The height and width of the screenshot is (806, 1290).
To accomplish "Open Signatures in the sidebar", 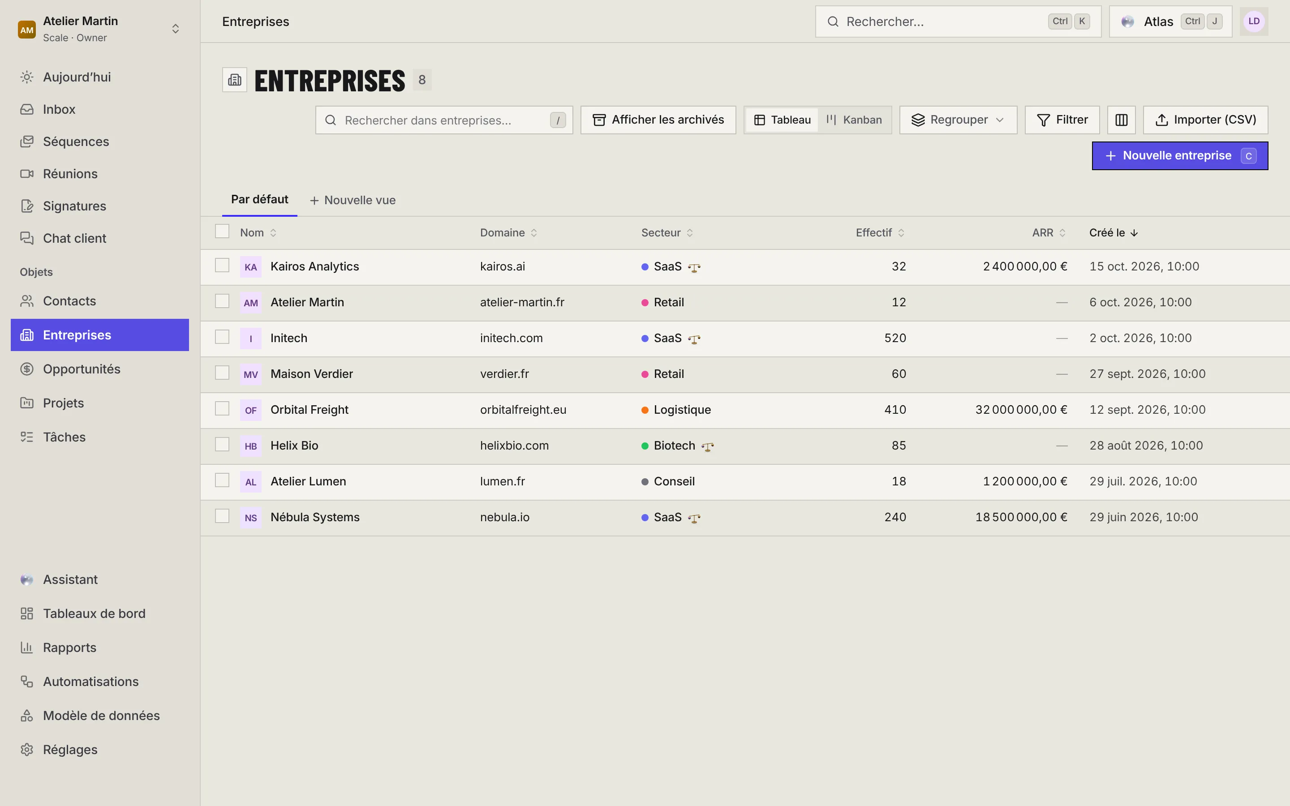I will click(x=100, y=206).
